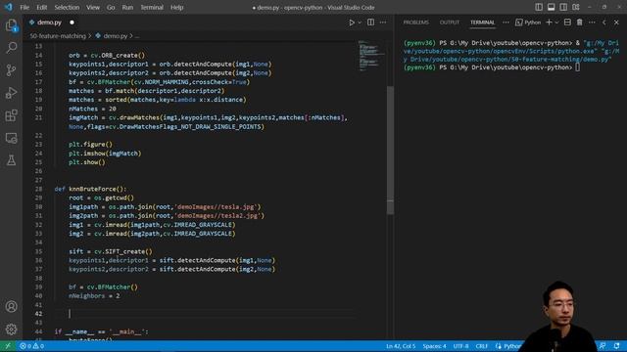The height and width of the screenshot is (352, 627).
Task: Open the File menu
Action: pyautogui.click(x=24, y=7)
